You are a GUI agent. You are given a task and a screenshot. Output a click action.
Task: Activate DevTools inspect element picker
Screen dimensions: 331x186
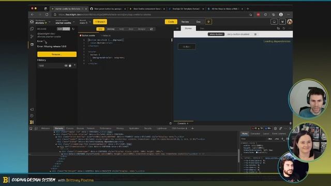tap(31, 129)
